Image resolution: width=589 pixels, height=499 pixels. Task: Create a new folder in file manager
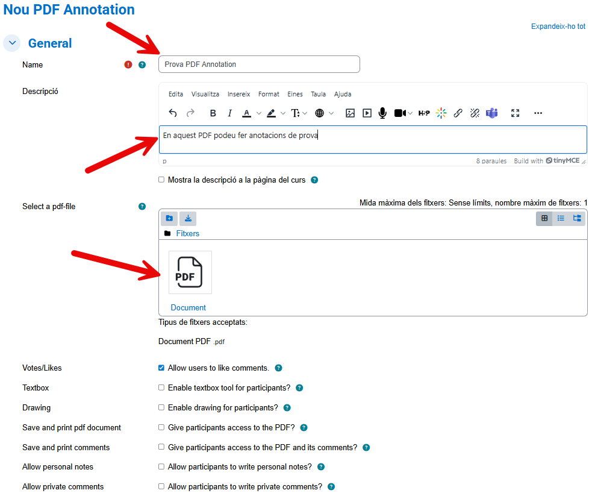click(169, 219)
